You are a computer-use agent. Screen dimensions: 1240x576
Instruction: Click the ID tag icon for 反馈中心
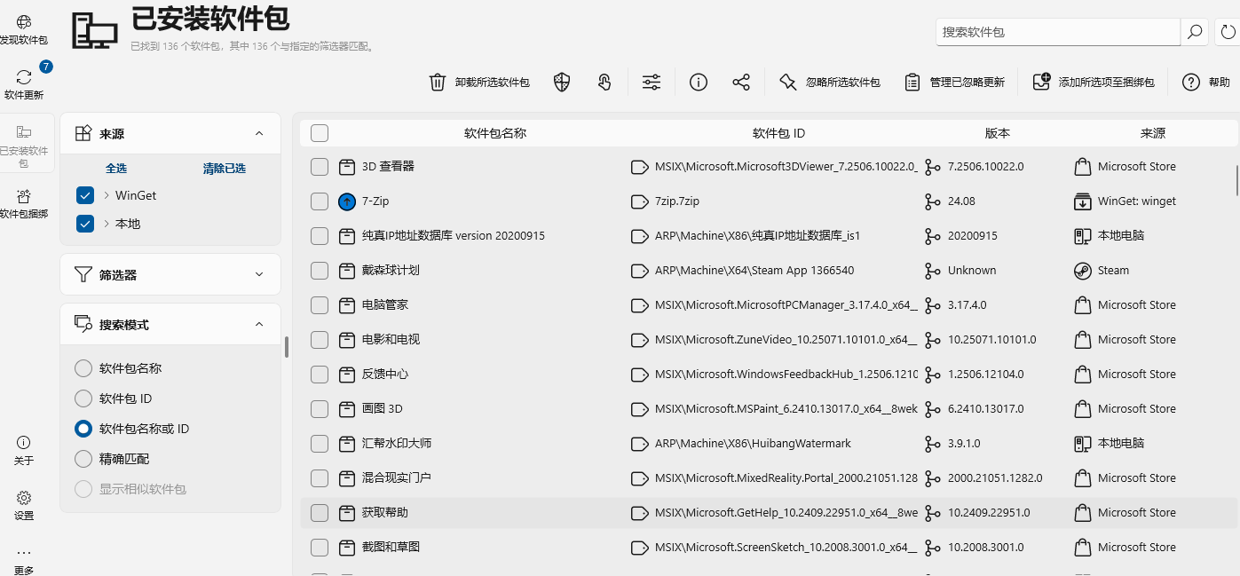pos(639,374)
